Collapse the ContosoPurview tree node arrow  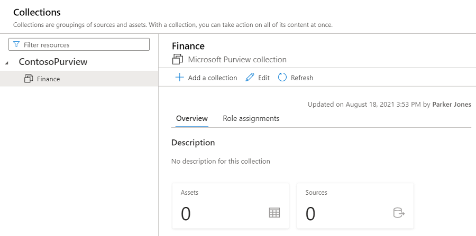7,63
